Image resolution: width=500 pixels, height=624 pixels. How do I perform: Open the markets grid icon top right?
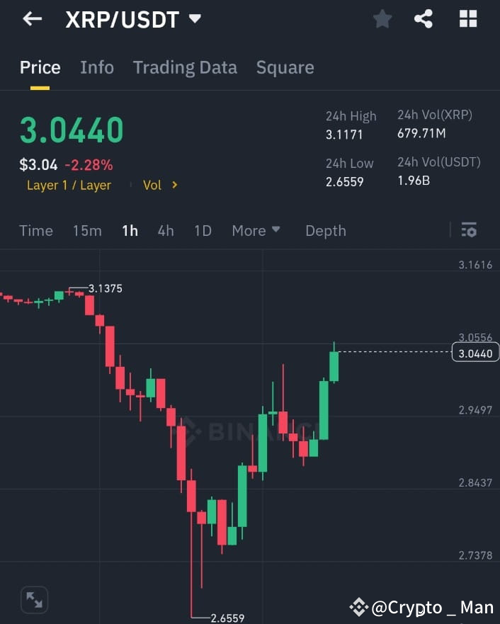pyautogui.click(x=467, y=19)
